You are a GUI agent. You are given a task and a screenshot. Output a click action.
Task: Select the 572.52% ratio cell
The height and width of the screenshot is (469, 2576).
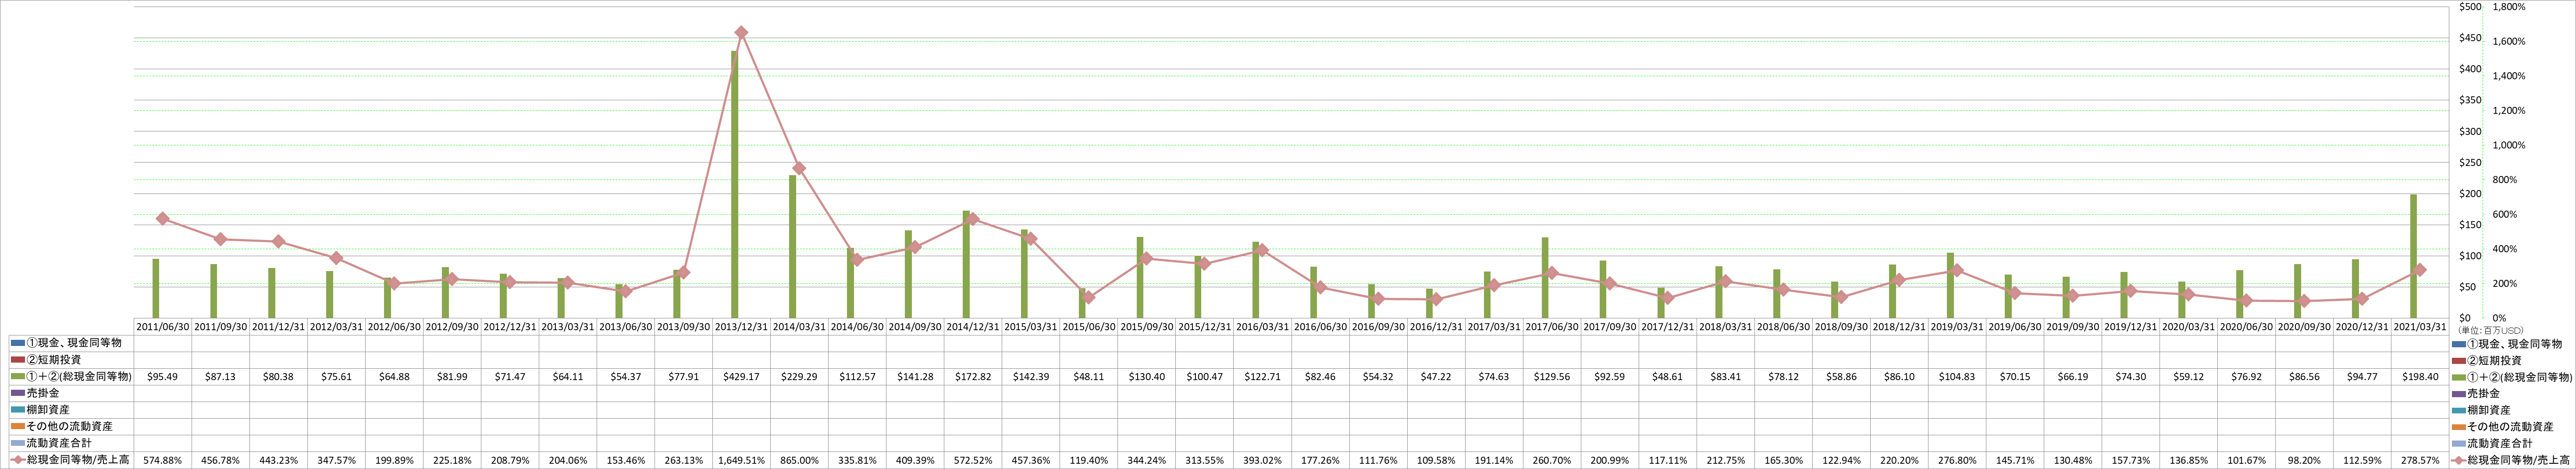pyautogui.click(x=973, y=460)
